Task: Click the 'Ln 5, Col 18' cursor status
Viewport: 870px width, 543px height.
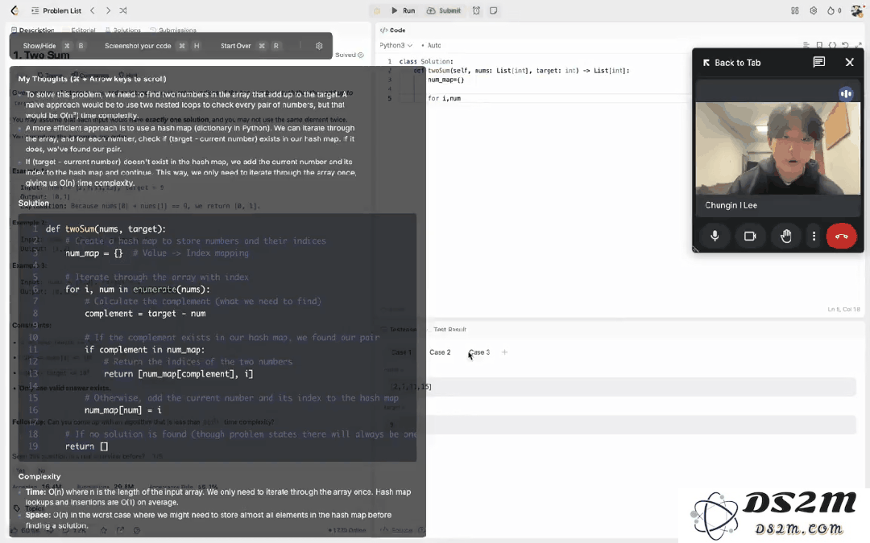Action: (844, 309)
